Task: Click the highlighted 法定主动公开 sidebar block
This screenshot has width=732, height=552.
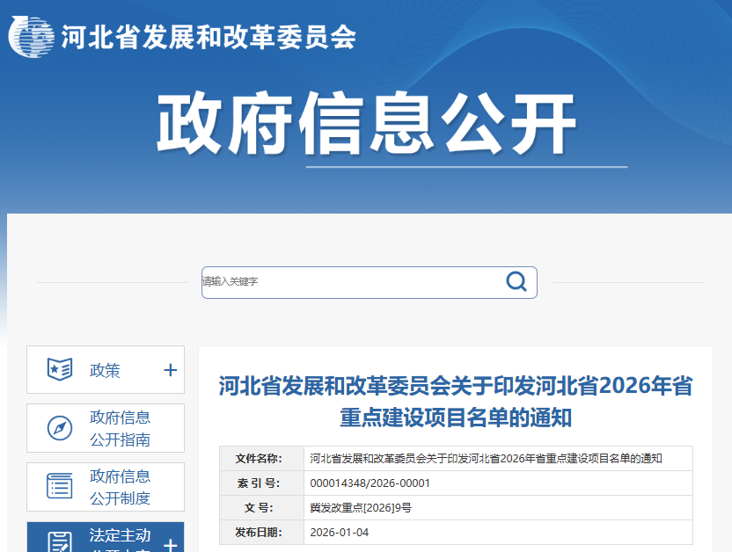Action: tap(104, 538)
